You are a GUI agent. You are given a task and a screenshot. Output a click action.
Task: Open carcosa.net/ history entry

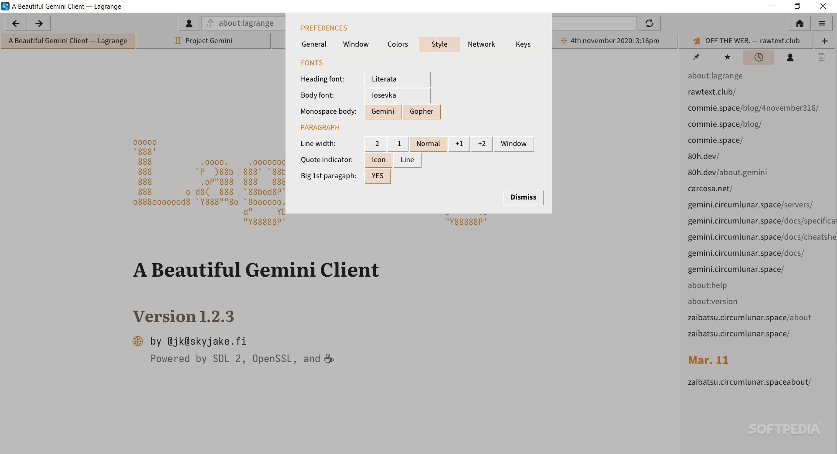(x=758, y=189)
